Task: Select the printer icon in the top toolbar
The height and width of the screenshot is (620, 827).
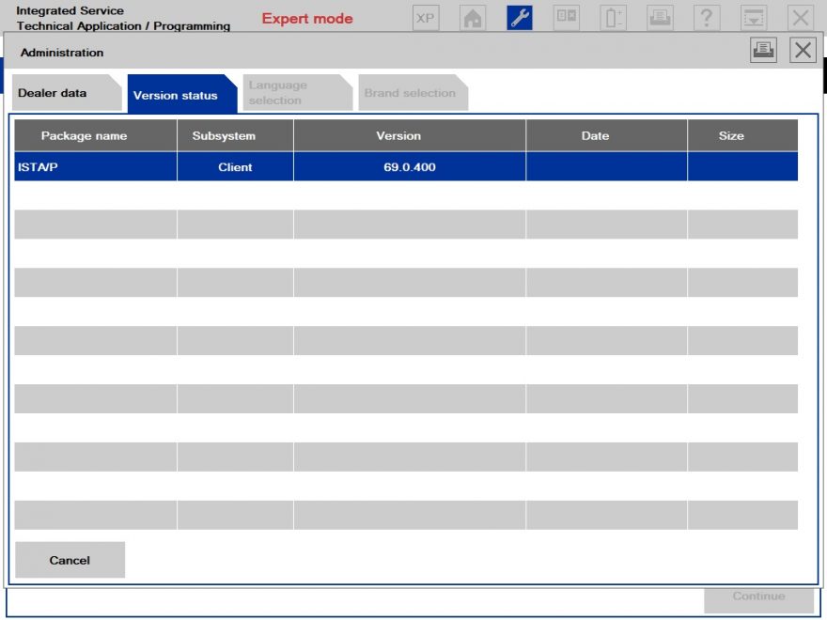Action: point(660,16)
